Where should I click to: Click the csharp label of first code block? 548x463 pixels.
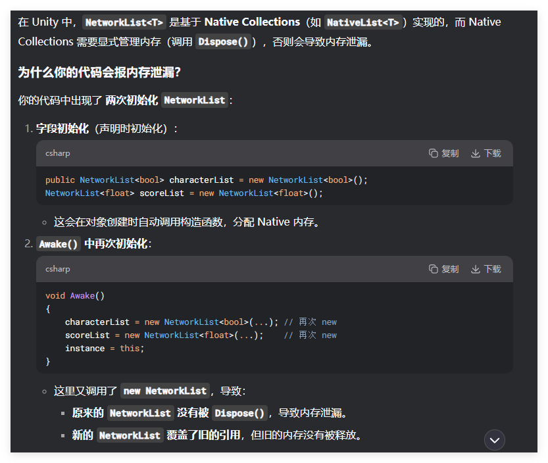[x=58, y=153]
